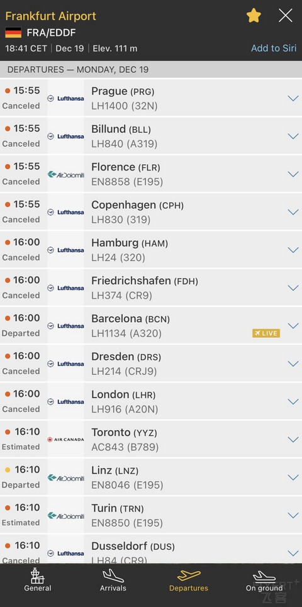Click the German flag icon
This screenshot has height=607, width=302.
(x=13, y=33)
